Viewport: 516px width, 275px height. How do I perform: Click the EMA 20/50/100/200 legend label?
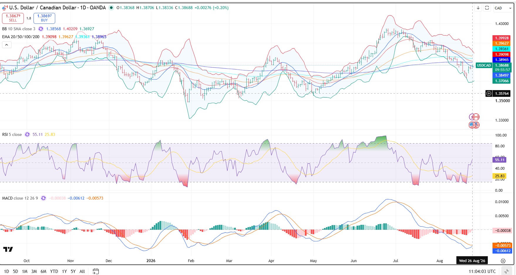(21, 37)
